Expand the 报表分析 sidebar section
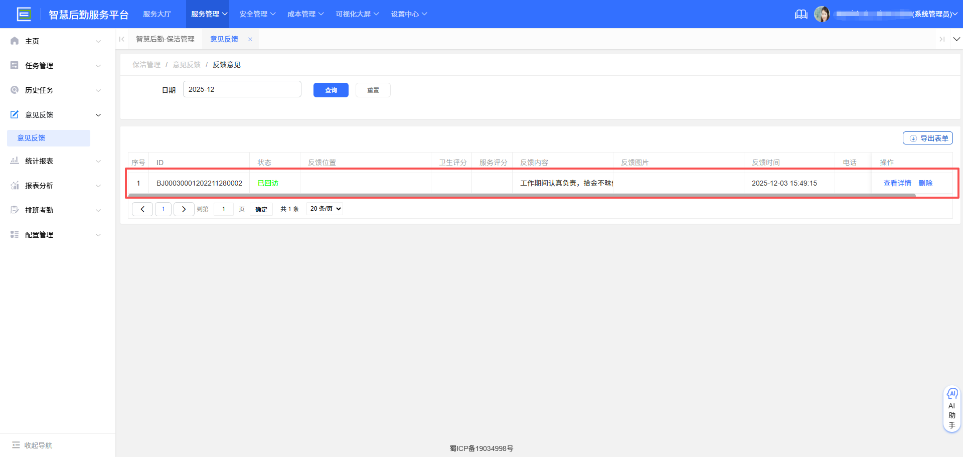 point(55,185)
